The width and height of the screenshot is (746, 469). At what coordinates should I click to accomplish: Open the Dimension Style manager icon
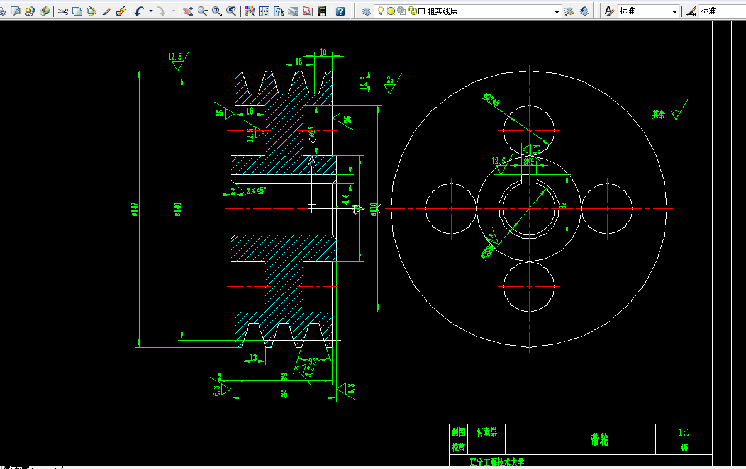(691, 11)
